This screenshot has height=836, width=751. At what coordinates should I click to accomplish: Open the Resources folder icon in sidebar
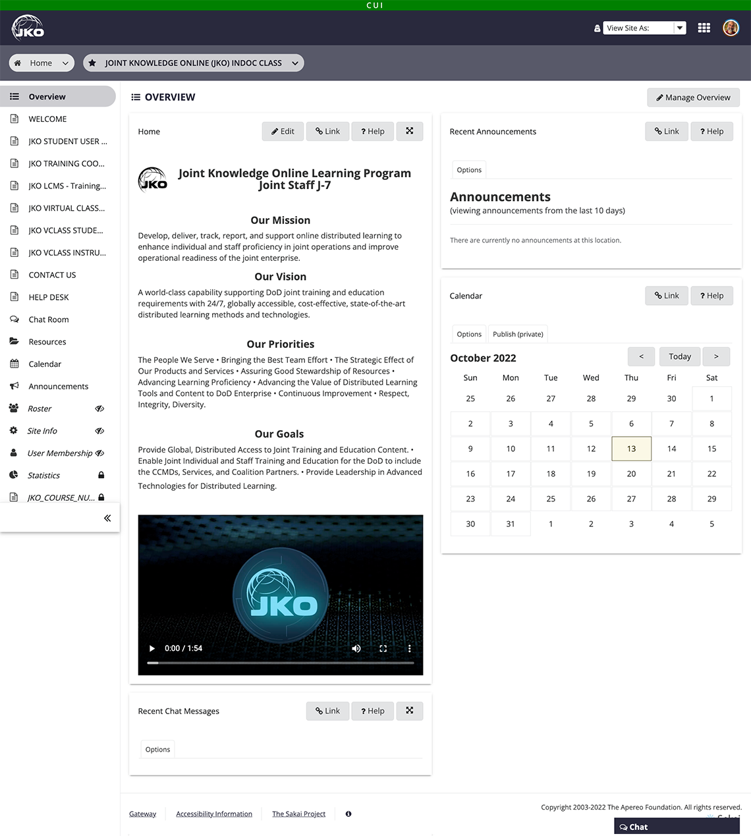pos(14,341)
